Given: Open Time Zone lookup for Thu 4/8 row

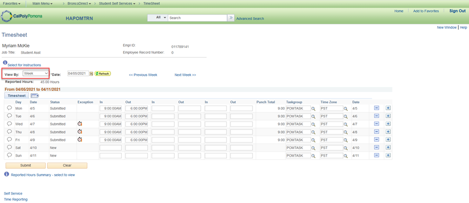Looking at the screenshot, I should point(345,132).
